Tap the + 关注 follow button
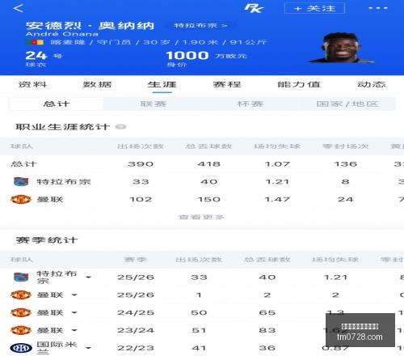 pos(314,8)
